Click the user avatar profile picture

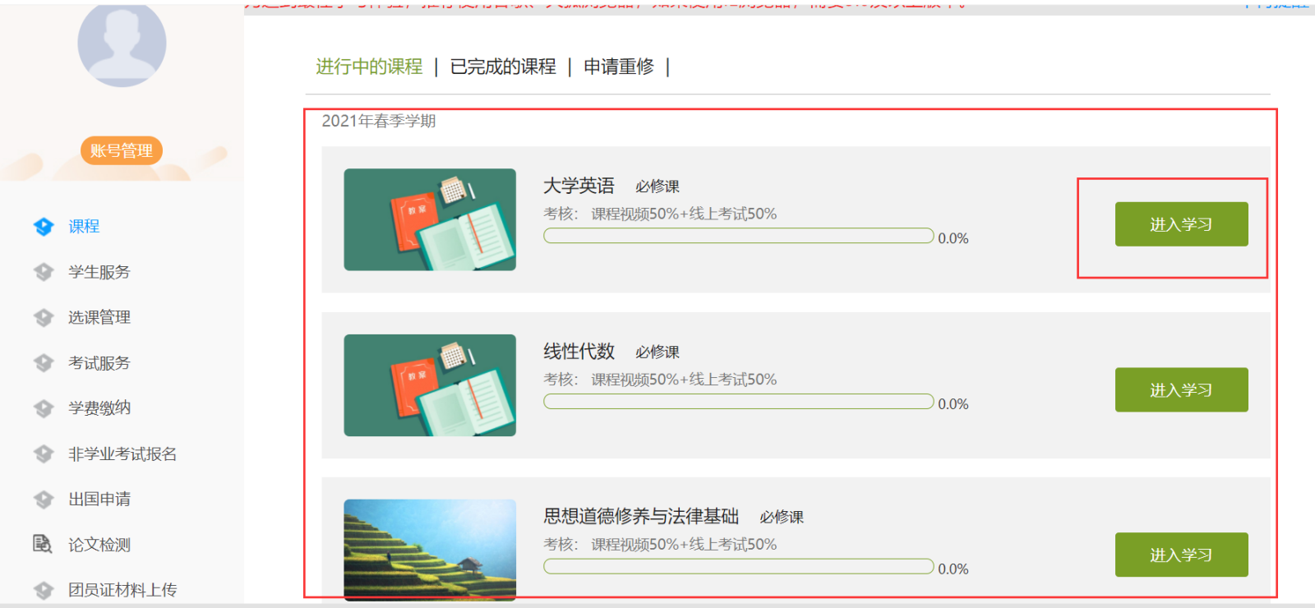coord(122,44)
